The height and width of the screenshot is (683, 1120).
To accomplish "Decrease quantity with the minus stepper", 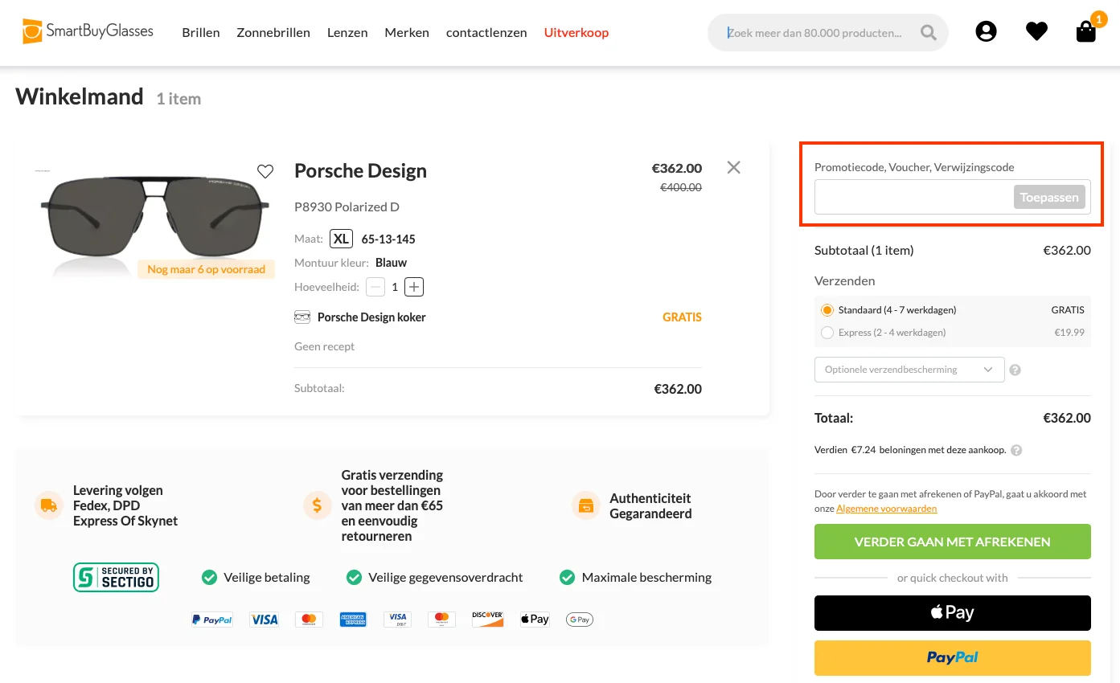I will [x=375, y=287].
